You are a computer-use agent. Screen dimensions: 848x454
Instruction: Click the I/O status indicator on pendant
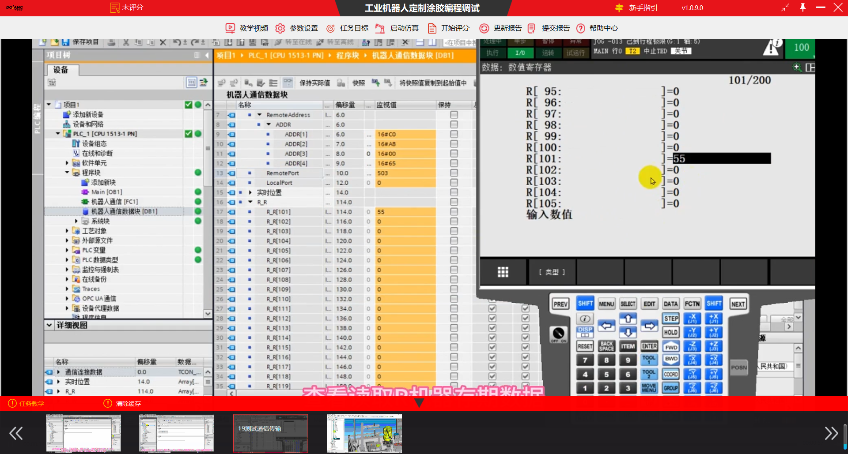pos(520,53)
